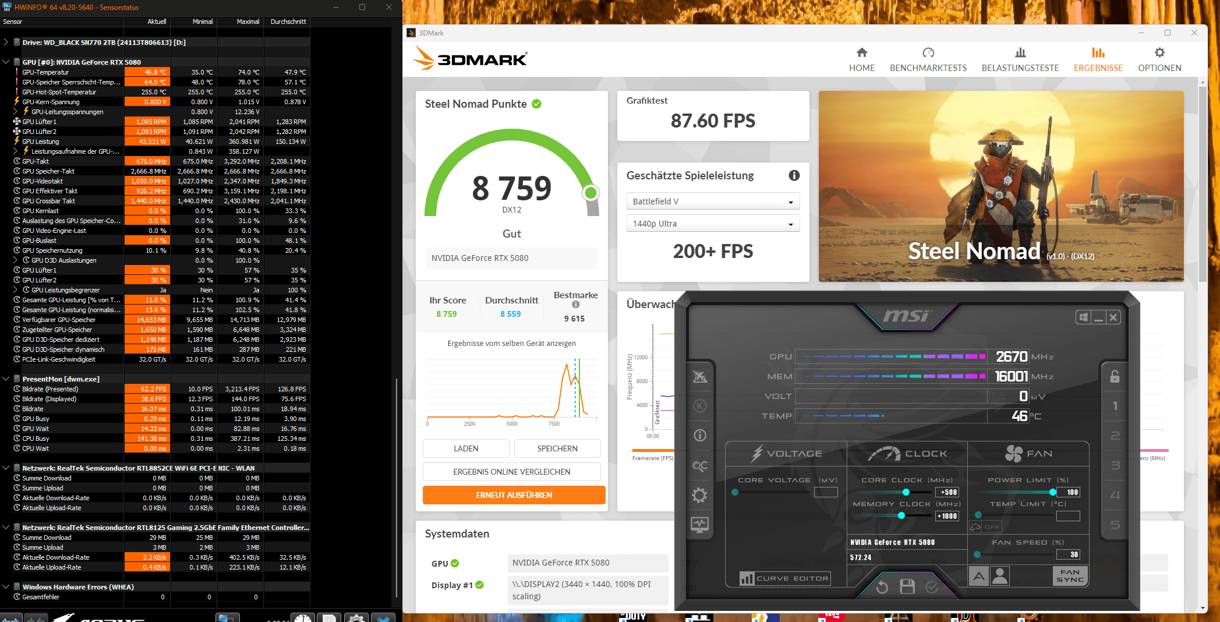Minimize the MSI Afterburner window
Viewport: 1220px width, 622px height.
1098,317
